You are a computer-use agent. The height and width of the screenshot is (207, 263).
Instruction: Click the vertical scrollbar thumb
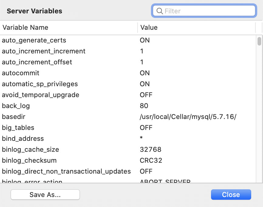click(259, 41)
